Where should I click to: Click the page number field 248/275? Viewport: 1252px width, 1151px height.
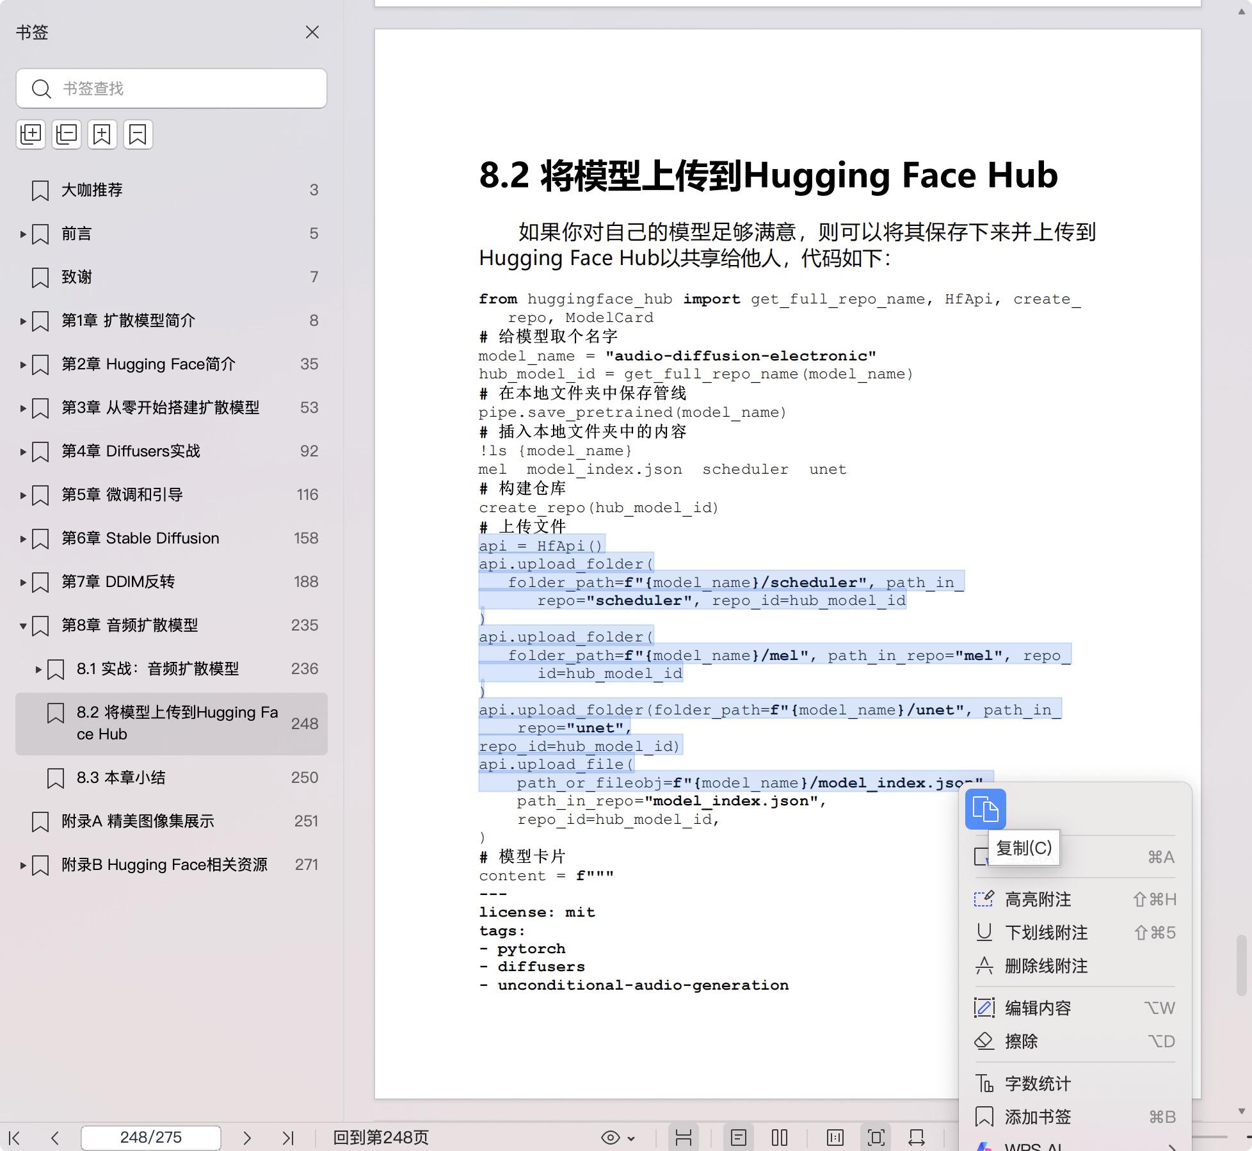point(151,1138)
